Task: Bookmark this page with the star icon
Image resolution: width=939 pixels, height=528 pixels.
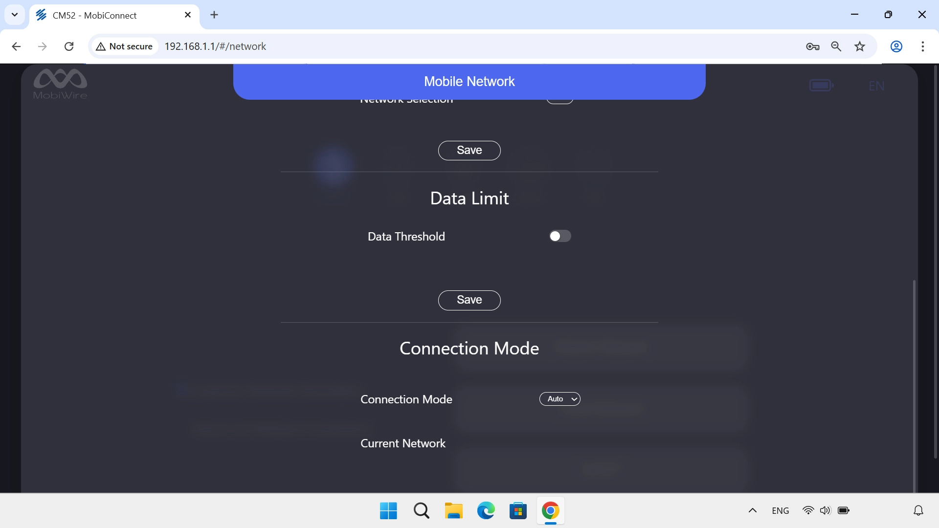Action: tap(860, 46)
